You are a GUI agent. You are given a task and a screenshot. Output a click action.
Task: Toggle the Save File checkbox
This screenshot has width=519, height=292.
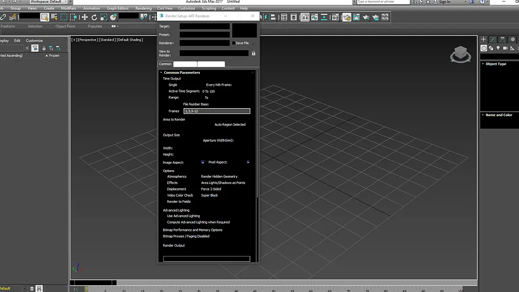click(234, 43)
